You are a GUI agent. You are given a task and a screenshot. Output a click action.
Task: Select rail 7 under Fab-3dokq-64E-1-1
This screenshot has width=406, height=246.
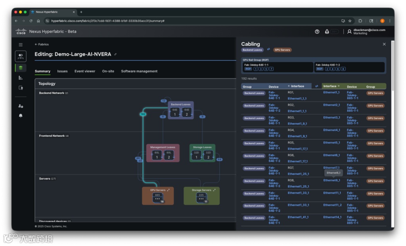(x=271, y=69)
